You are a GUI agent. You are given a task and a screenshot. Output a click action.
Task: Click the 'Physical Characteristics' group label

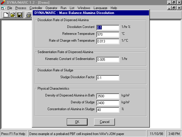click(x=53, y=88)
